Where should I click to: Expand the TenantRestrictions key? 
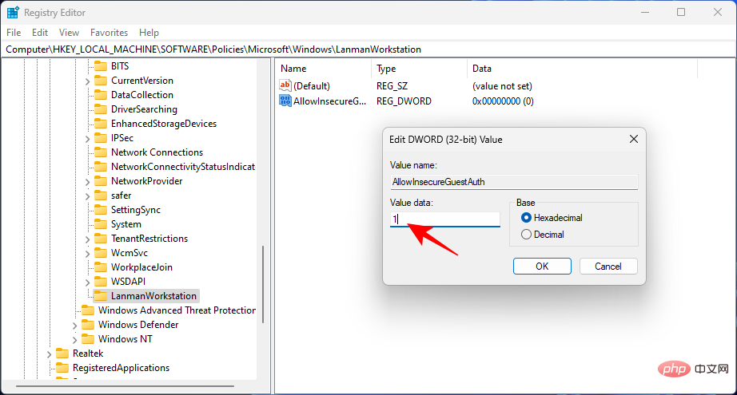[87, 239]
